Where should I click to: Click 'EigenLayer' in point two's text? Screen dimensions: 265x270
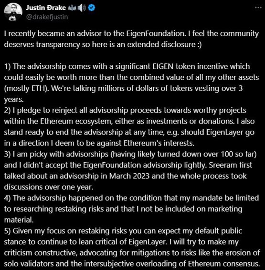pyautogui.click(x=225, y=133)
